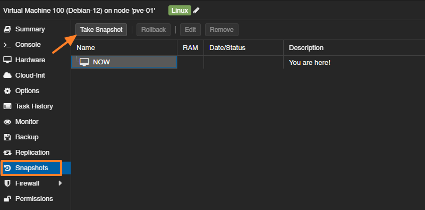Screen dimensions: 425x210
Task: Click the Description column header
Action: [x=354, y=48]
